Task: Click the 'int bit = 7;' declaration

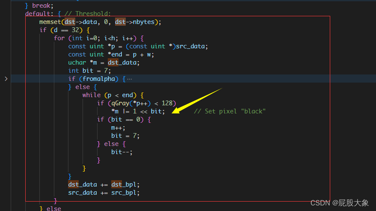Action: (x=89, y=71)
